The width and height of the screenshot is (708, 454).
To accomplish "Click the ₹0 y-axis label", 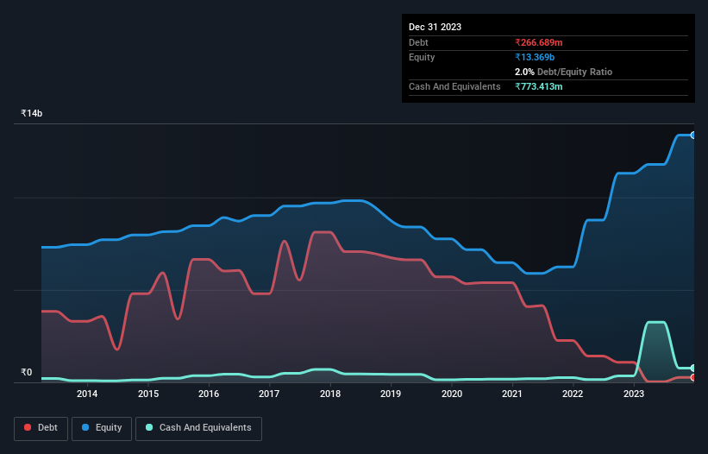I will (27, 372).
